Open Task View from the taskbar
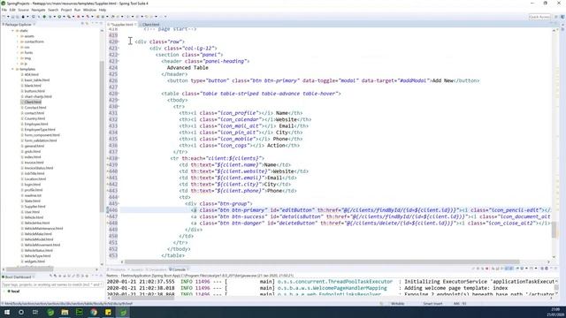566x318 pixels. pyautogui.click(x=35, y=312)
